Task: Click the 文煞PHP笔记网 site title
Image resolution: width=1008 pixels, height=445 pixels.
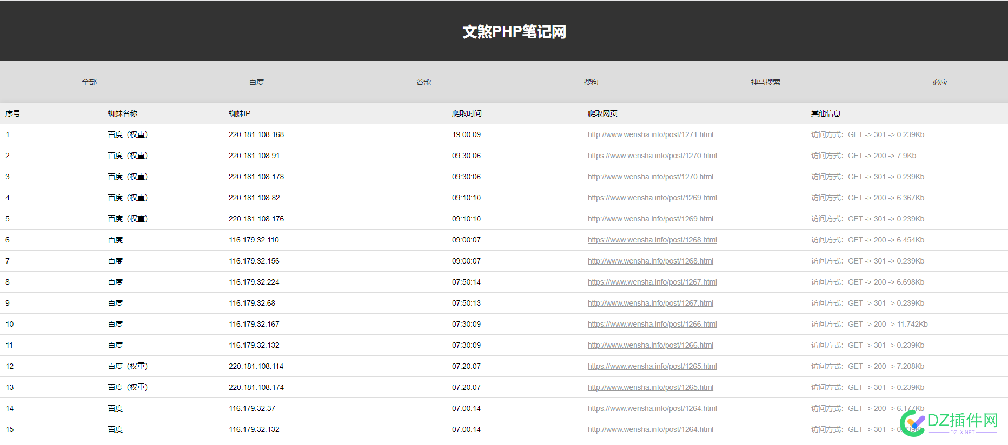Action: 514,31
